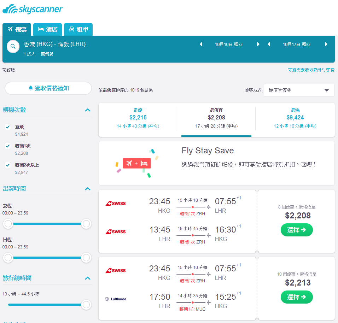Toggle the 轉機1次 one-stop checkbox
The height and width of the screenshot is (323, 338).
[x=8, y=146]
